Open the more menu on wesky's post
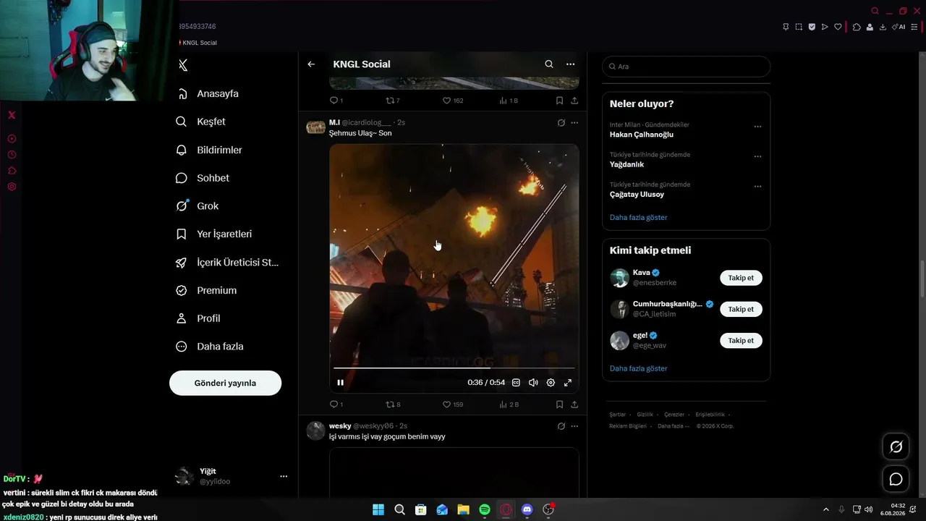 pyautogui.click(x=574, y=426)
